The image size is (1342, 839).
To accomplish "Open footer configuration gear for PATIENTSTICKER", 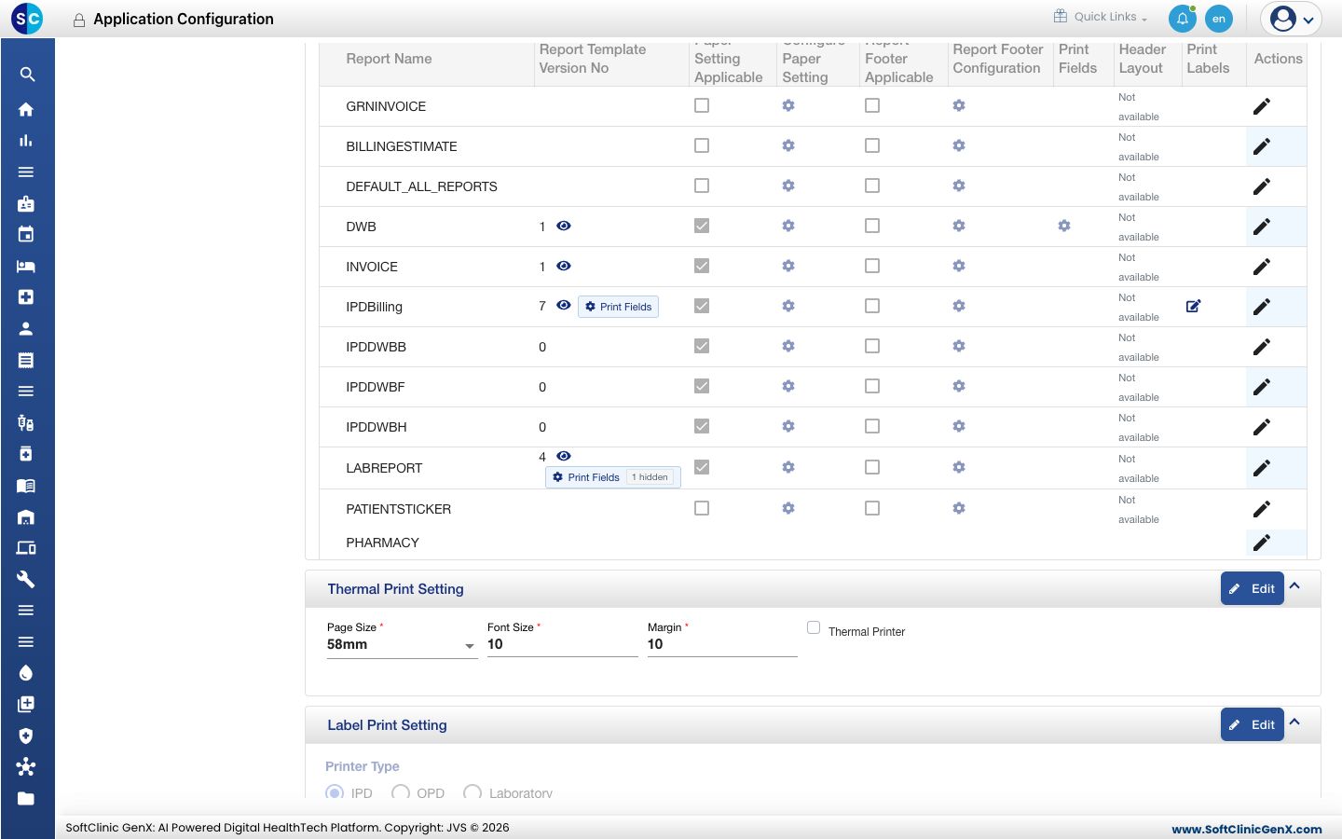I will [959, 508].
